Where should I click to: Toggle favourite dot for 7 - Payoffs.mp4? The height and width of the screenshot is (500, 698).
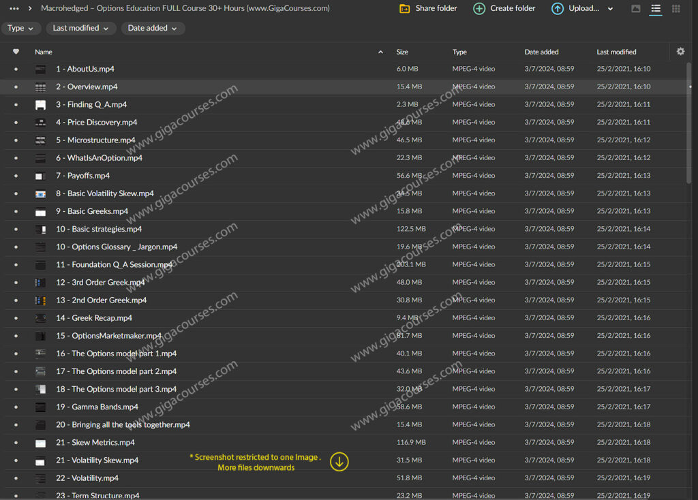16,176
